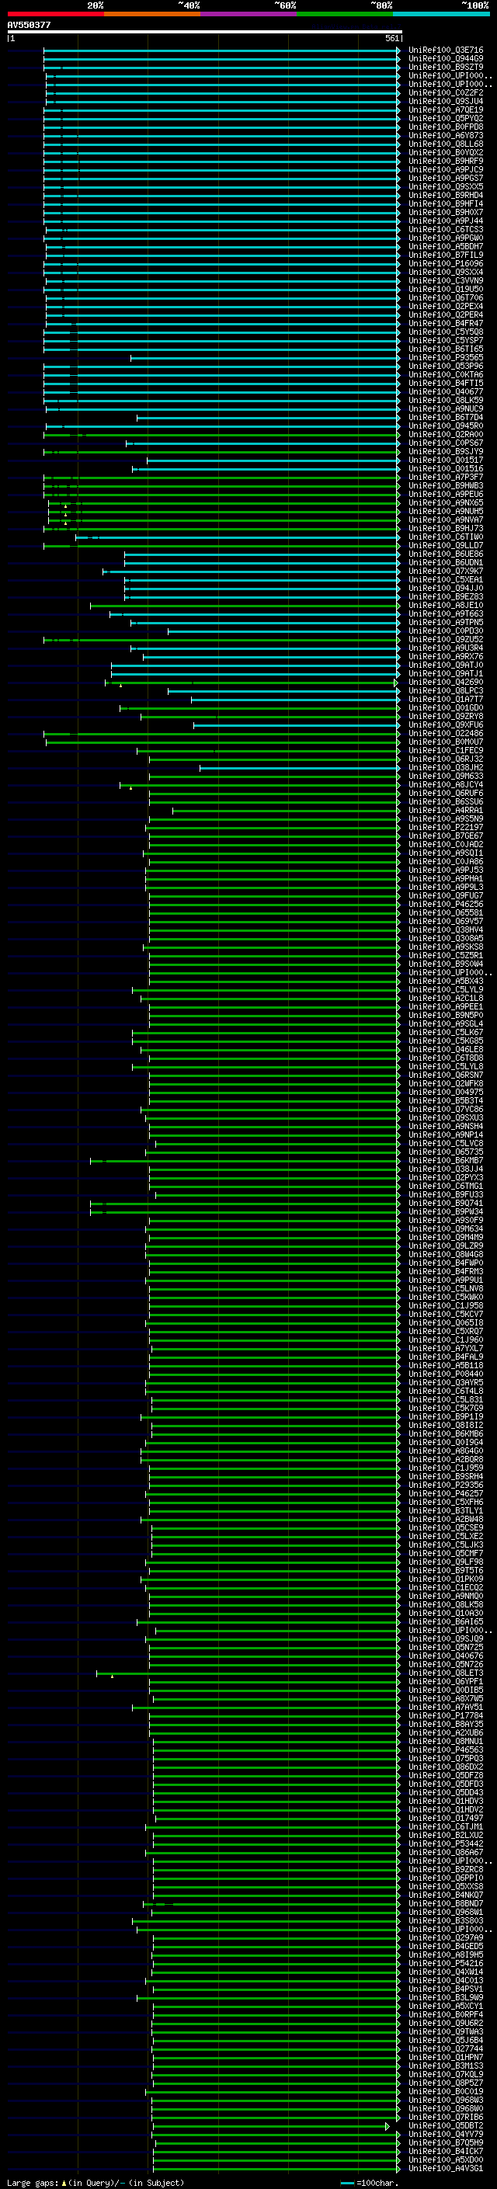Click the purple ~60% legend color bar
This screenshot has width=497, height=2189.
click(248, 14)
